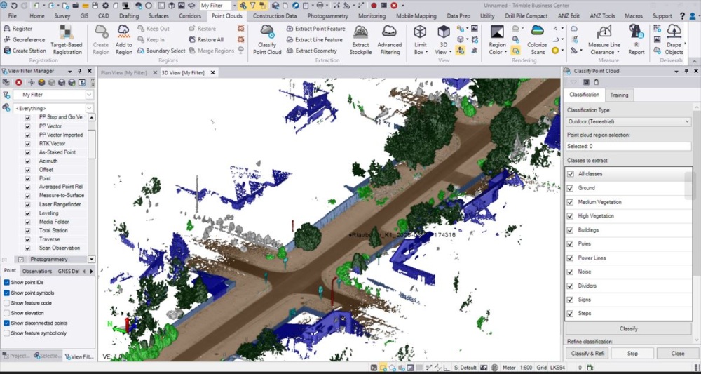Viewport: 701px width, 374px height.
Task: Open the Classification Type dropdown
Action: [x=628, y=121]
